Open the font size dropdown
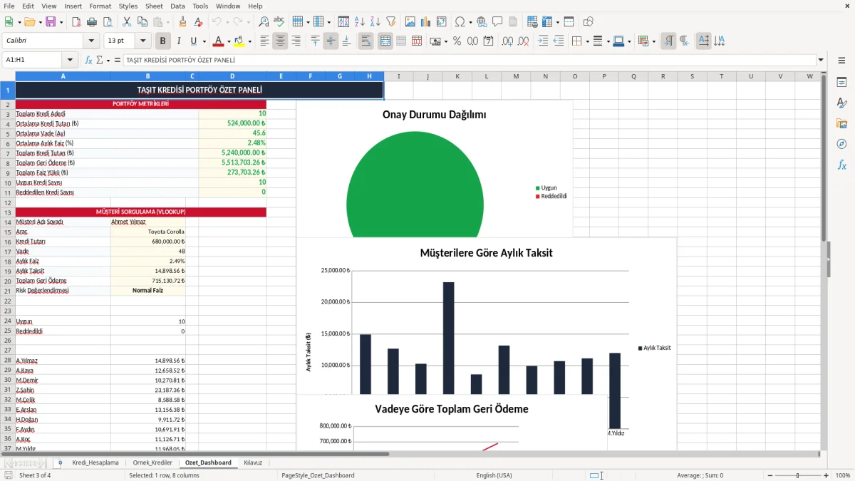The height and width of the screenshot is (481, 855). pyautogui.click(x=143, y=41)
